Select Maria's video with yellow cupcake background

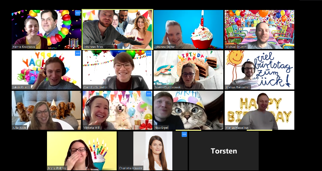click(82, 151)
